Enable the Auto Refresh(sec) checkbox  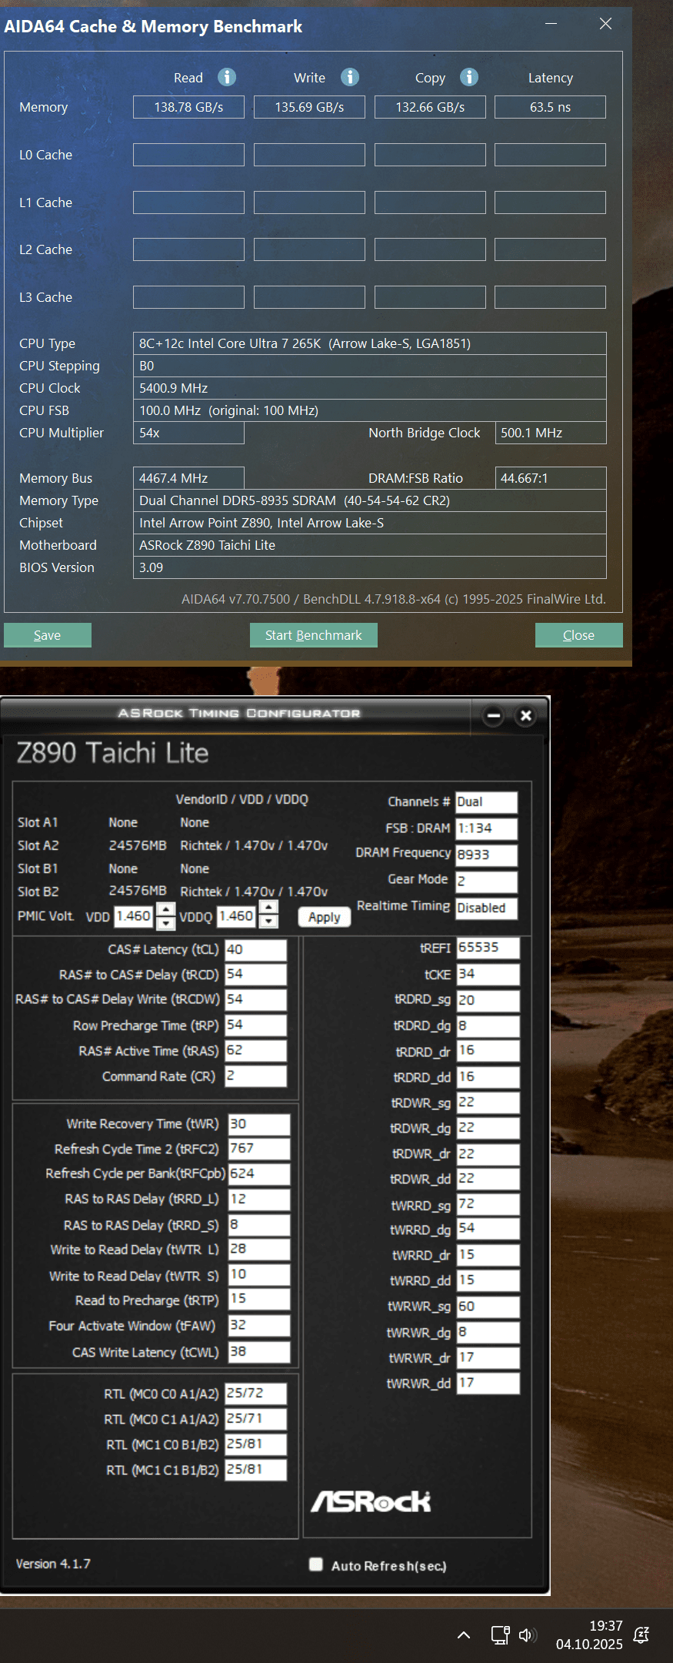(x=315, y=1564)
